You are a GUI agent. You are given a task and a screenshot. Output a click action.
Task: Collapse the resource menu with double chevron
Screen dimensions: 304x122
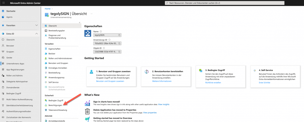tap(79, 23)
